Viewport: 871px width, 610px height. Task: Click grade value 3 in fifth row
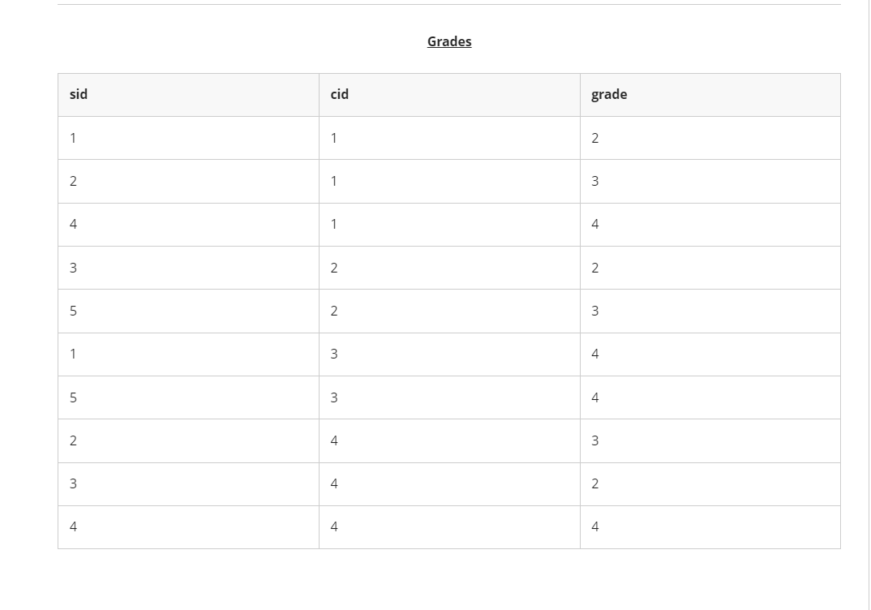click(595, 311)
